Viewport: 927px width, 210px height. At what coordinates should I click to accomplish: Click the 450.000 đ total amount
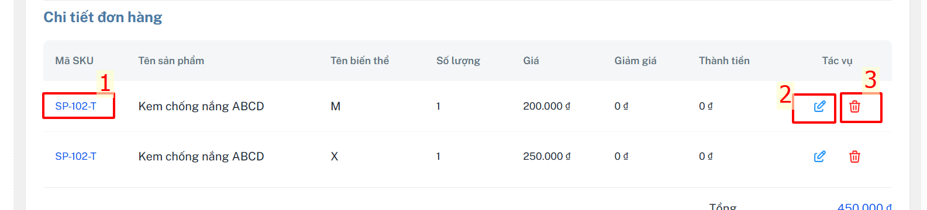pyautogui.click(x=864, y=206)
